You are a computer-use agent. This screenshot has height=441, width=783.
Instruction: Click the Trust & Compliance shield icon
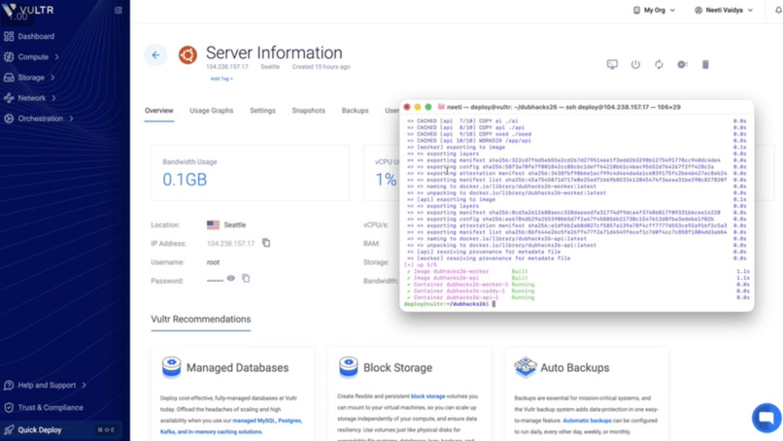[9, 408]
